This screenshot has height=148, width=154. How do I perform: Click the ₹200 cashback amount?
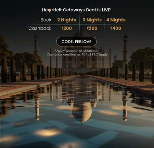click(x=67, y=28)
